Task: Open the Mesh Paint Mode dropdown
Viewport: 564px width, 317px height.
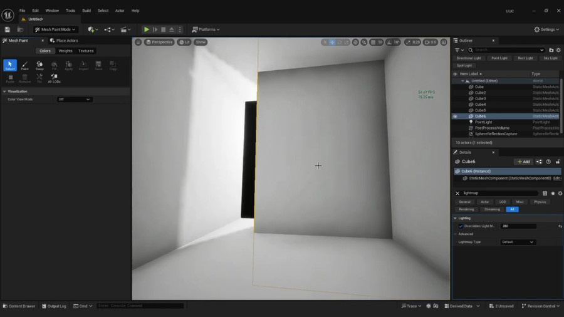Action: click(55, 29)
